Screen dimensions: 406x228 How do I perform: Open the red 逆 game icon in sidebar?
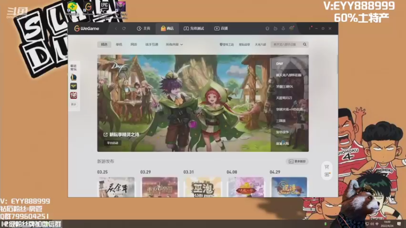(x=74, y=95)
